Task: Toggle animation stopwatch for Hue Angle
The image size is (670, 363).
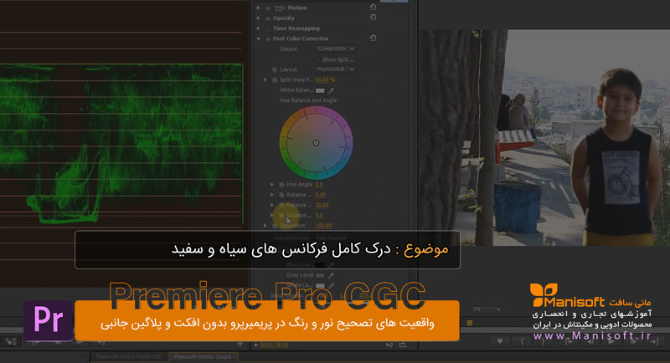Action: 281,184
